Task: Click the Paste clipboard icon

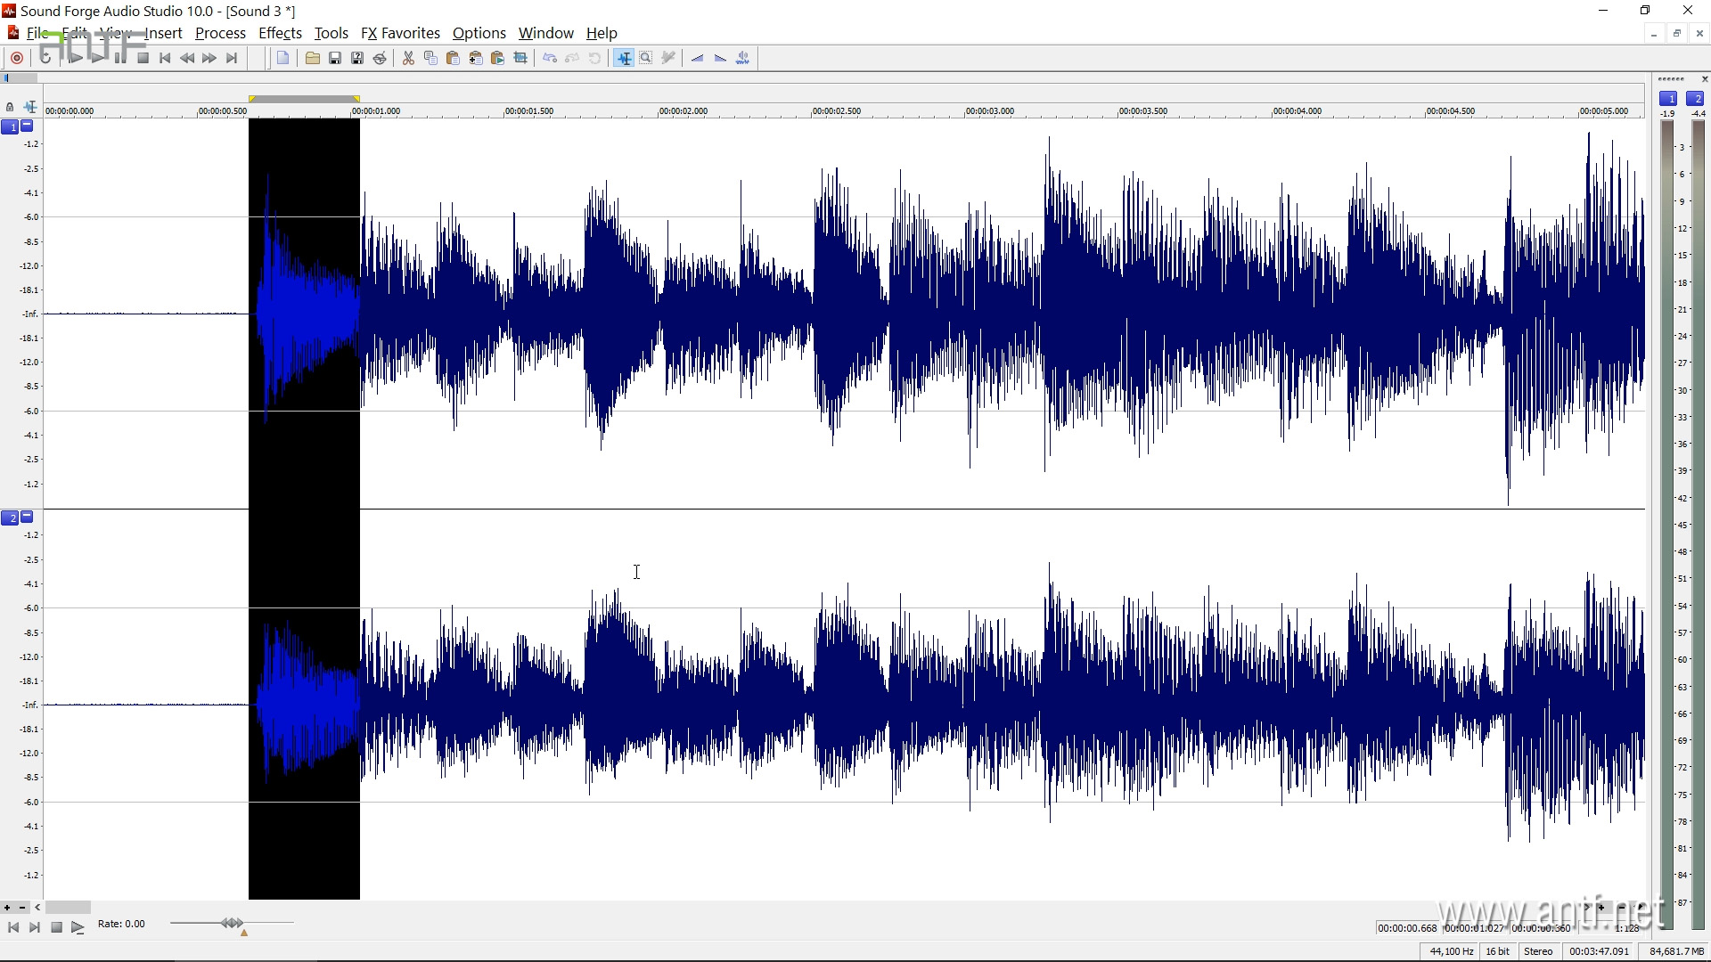Action: click(453, 59)
